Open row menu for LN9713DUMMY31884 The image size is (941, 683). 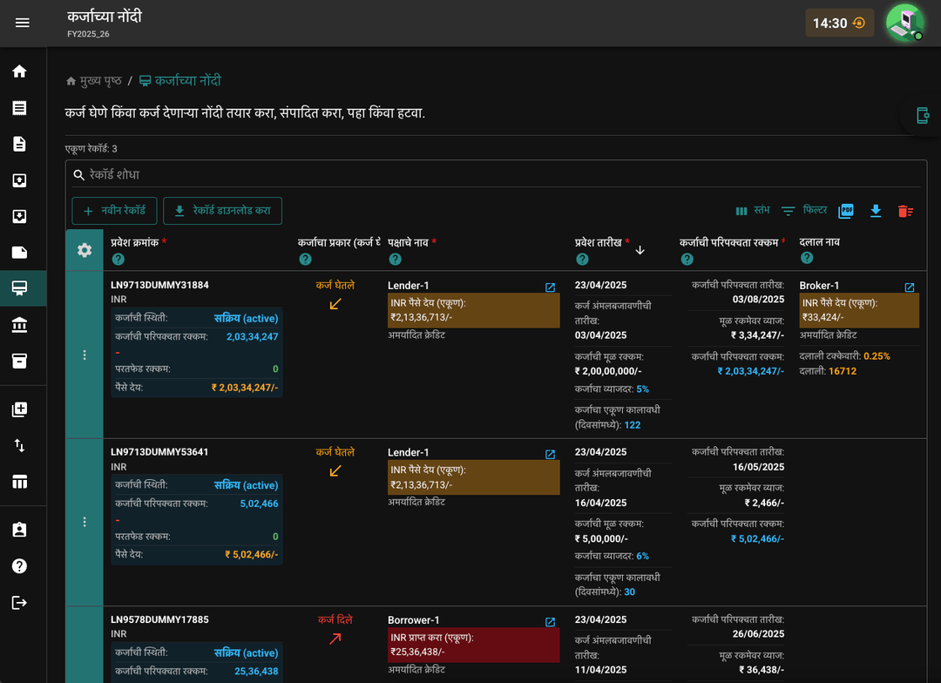[85, 355]
